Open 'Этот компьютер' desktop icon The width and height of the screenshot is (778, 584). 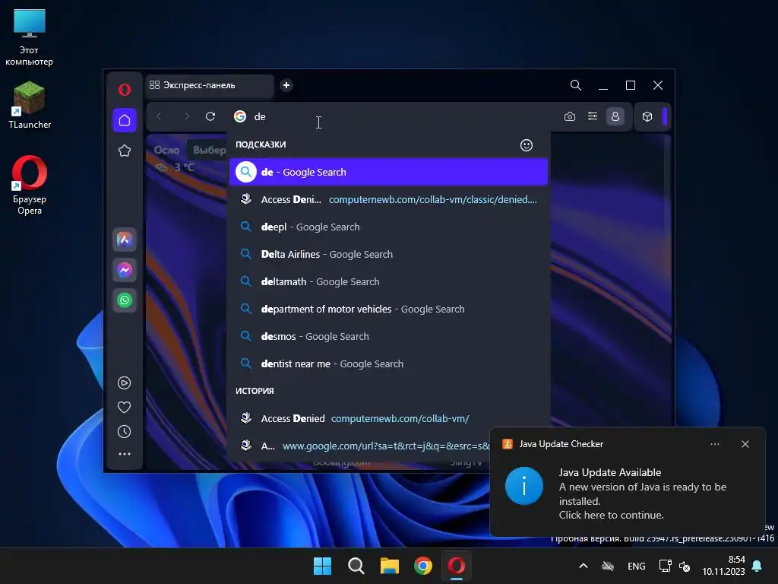pos(30,37)
